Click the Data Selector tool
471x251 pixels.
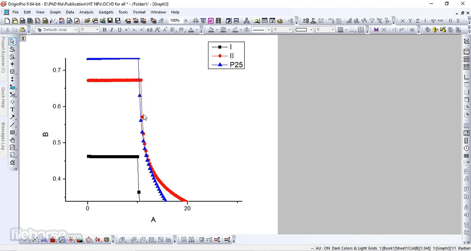click(12, 79)
